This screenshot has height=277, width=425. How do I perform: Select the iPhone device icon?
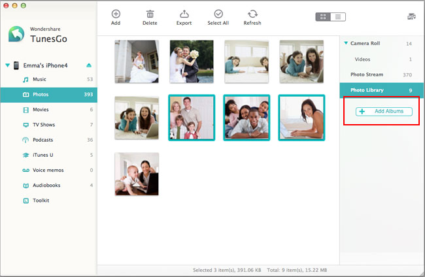16,65
